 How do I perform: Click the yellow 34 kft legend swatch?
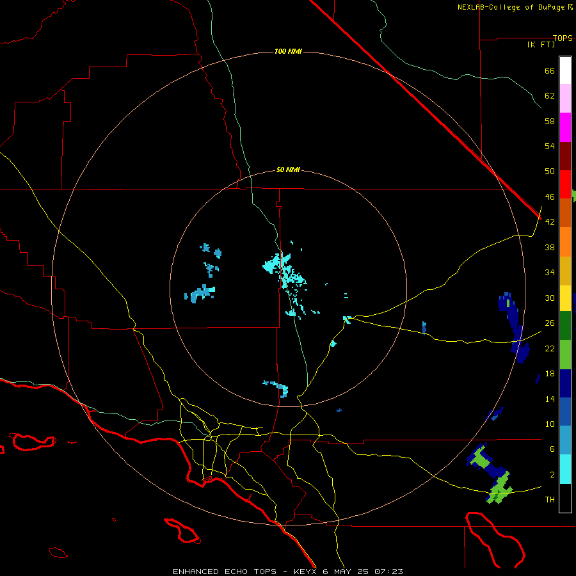click(x=565, y=298)
